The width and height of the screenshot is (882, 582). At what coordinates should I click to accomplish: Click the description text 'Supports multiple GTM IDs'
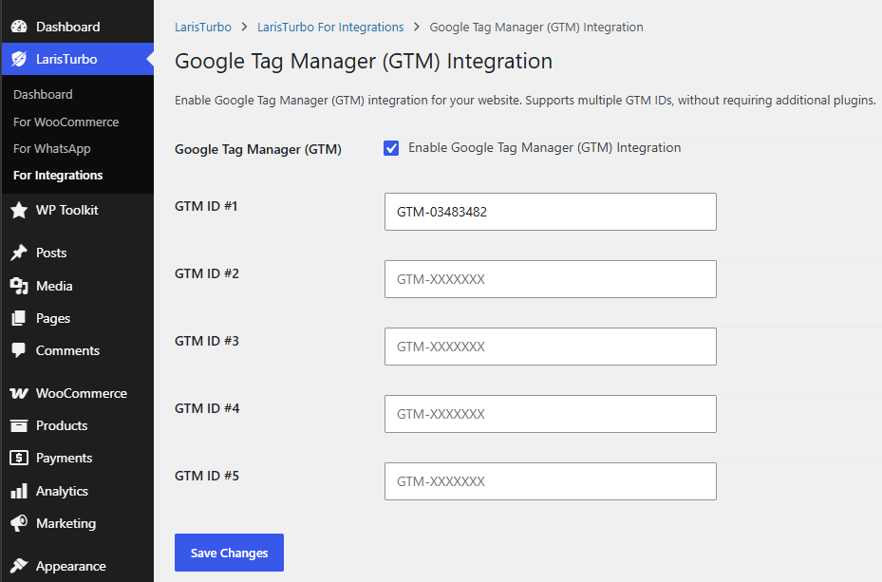599,100
